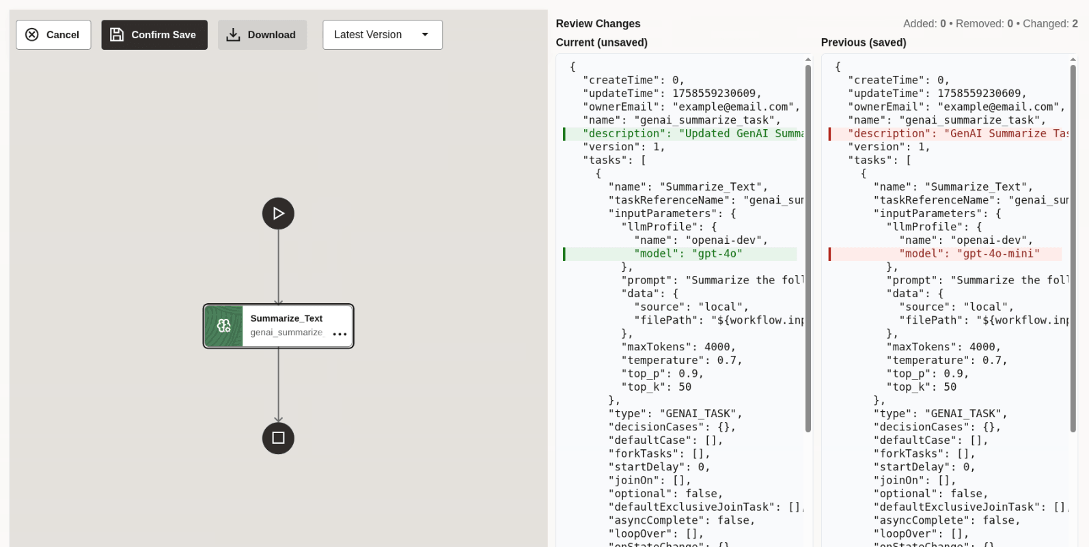
Task: Click removed line "description": "GenAI Summarize Tas
Action: click(x=949, y=134)
